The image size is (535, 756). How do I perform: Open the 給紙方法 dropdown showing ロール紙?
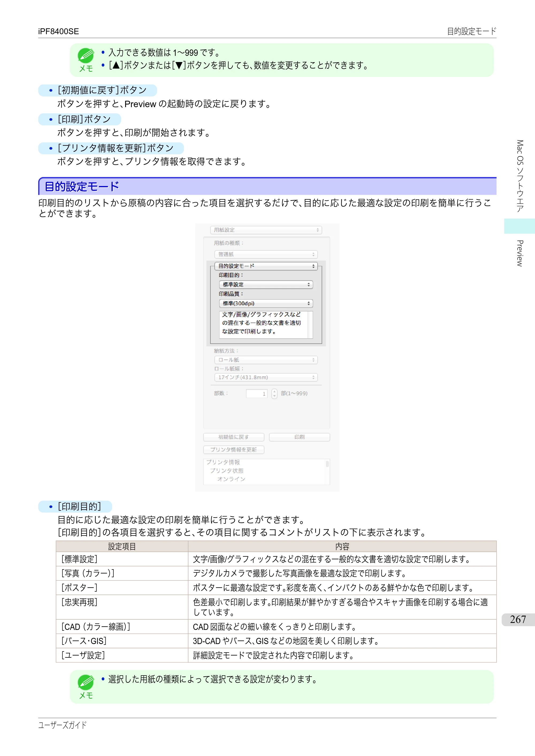coord(266,360)
